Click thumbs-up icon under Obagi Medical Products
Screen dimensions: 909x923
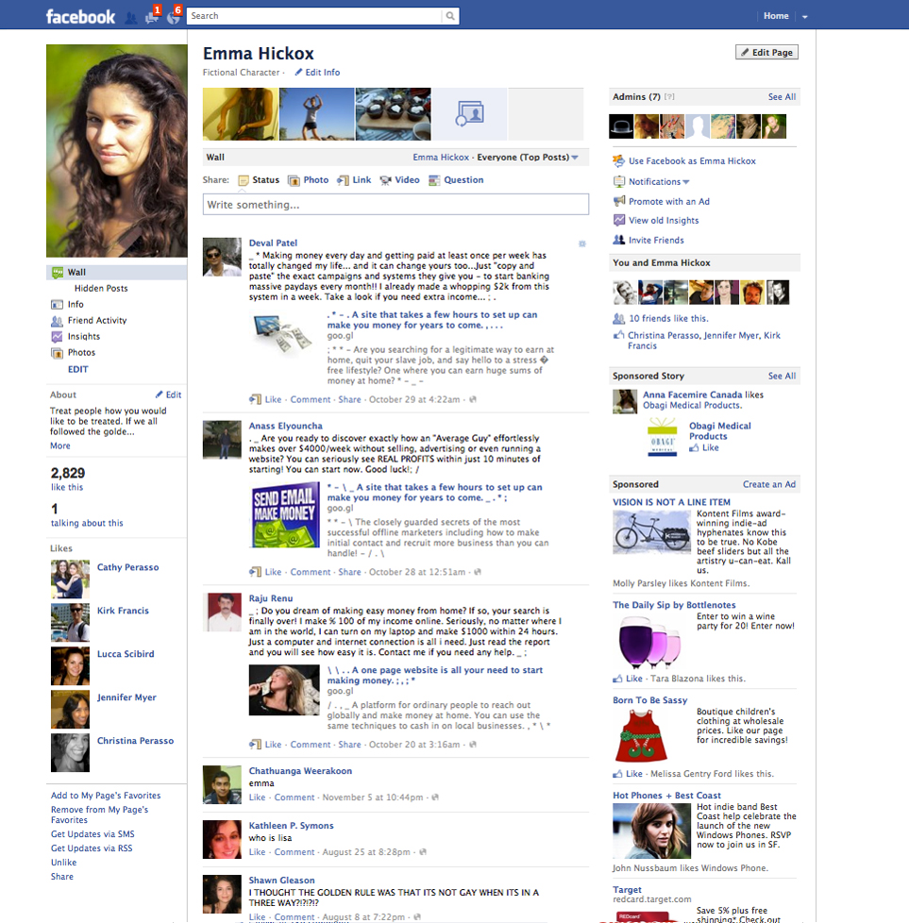click(x=694, y=448)
